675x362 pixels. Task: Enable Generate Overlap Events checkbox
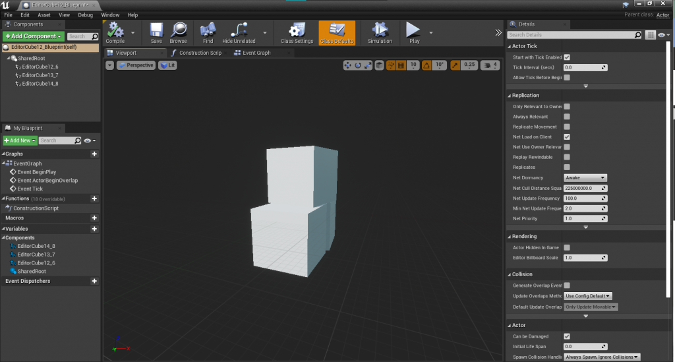567,286
